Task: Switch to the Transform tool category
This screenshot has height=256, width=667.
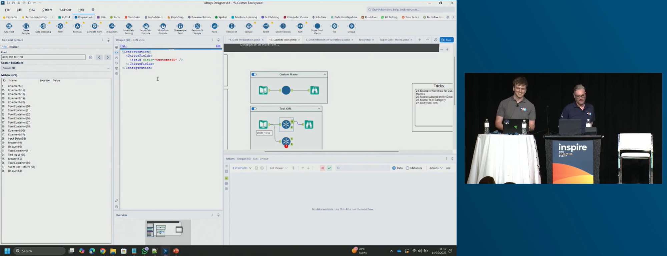Action: [132, 17]
